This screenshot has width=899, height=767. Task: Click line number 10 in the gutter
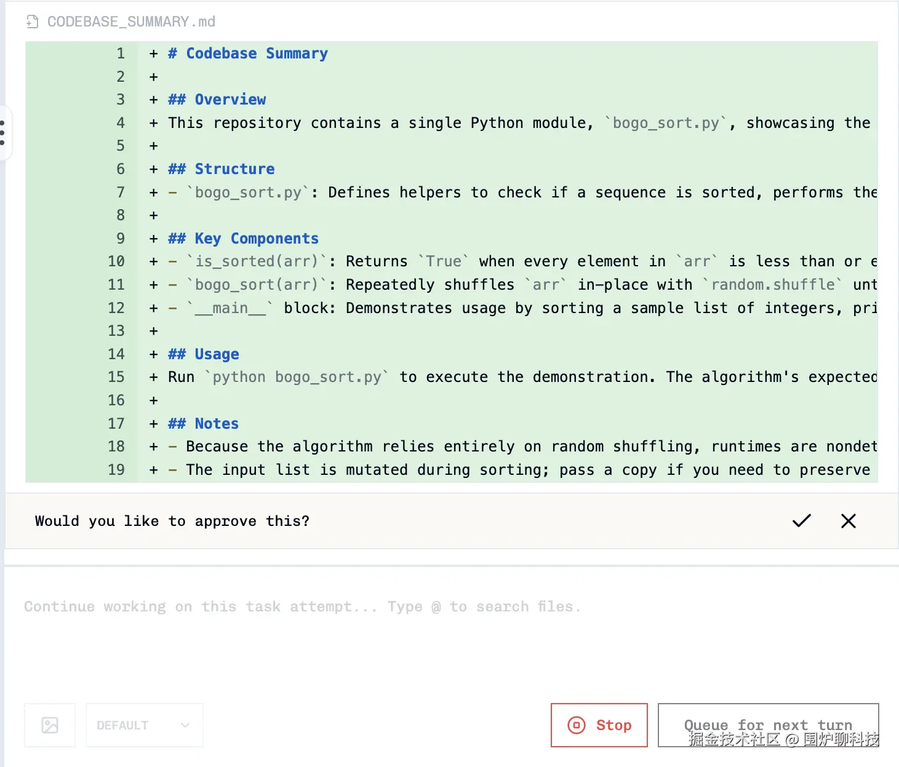116,261
